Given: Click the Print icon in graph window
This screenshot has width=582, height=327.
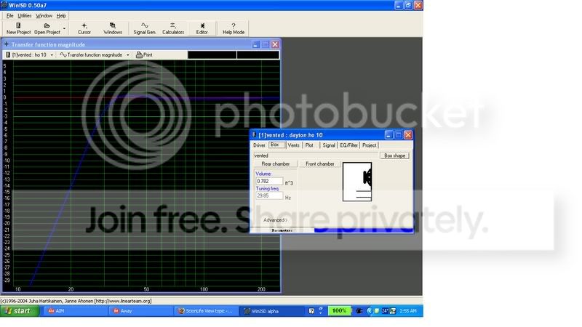Looking at the screenshot, I should pyautogui.click(x=144, y=54).
